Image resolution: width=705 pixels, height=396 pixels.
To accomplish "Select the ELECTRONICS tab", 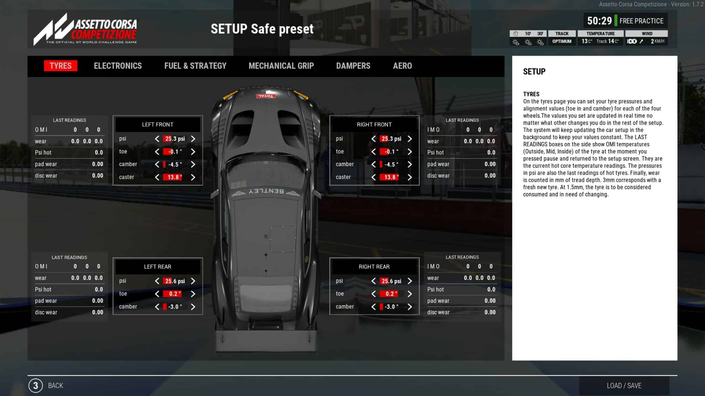I will tap(118, 65).
